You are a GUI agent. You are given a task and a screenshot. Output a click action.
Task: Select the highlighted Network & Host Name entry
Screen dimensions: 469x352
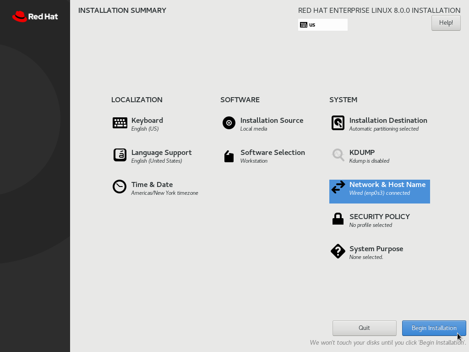379,191
